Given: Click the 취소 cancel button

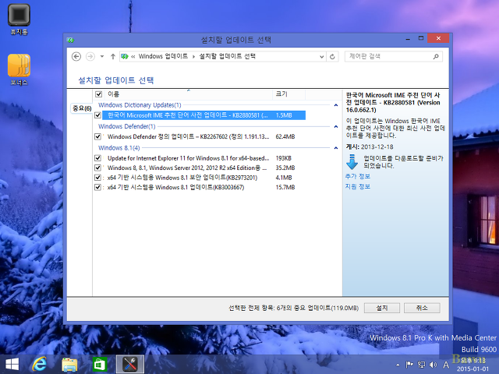Looking at the screenshot, I should [x=422, y=308].
